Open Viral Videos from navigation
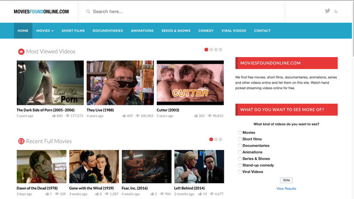The height and width of the screenshot is (199, 354). [234, 31]
